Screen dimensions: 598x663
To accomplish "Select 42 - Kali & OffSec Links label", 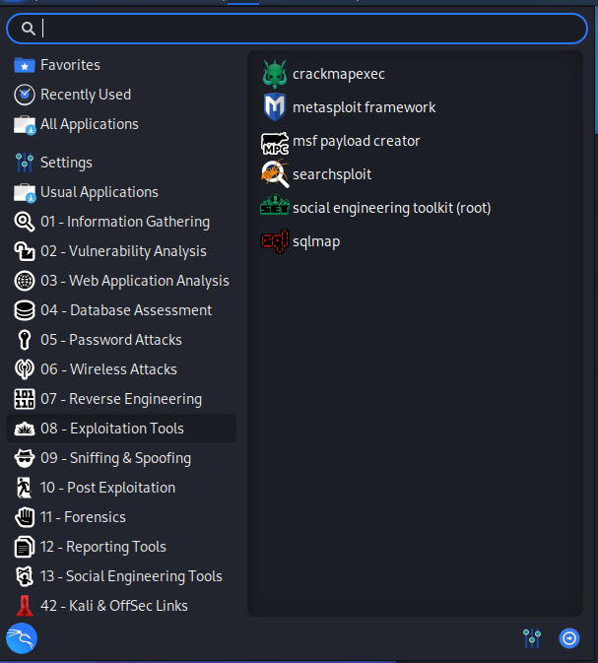I will click(114, 606).
